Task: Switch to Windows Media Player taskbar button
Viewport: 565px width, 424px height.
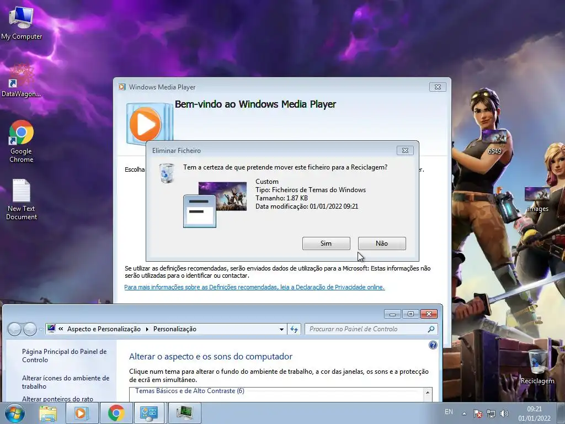Action: (x=82, y=413)
